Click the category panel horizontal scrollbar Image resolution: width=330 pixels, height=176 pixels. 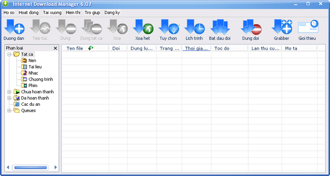pos(31,167)
